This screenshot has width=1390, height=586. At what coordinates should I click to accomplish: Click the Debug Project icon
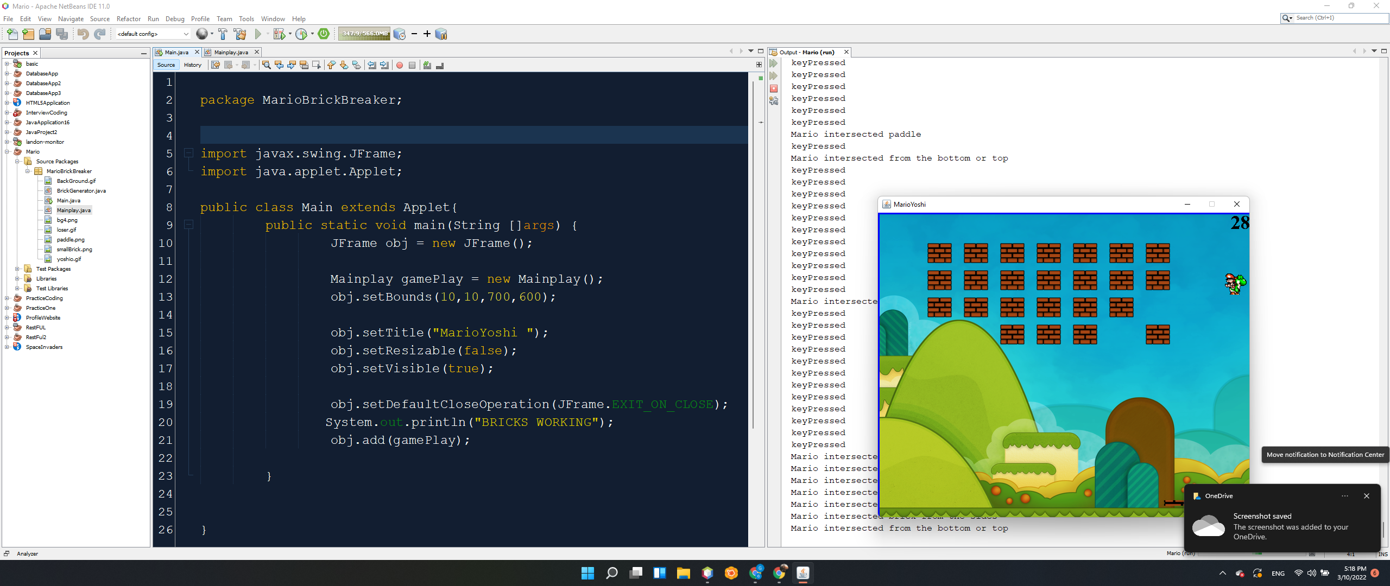(279, 34)
